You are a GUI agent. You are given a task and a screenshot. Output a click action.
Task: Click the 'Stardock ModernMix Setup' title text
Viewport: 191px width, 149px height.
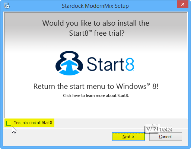95,6
